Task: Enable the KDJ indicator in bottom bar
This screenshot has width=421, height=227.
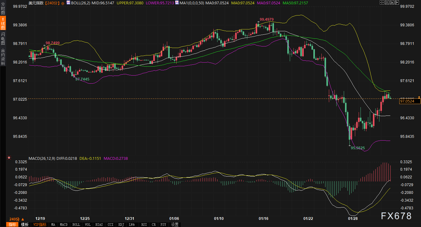Action: click(122, 225)
